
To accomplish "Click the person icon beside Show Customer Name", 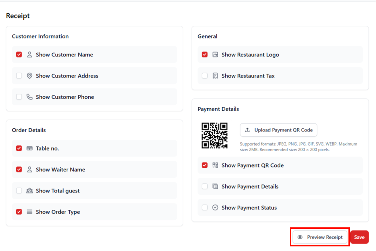I will pyautogui.click(x=30, y=55).
